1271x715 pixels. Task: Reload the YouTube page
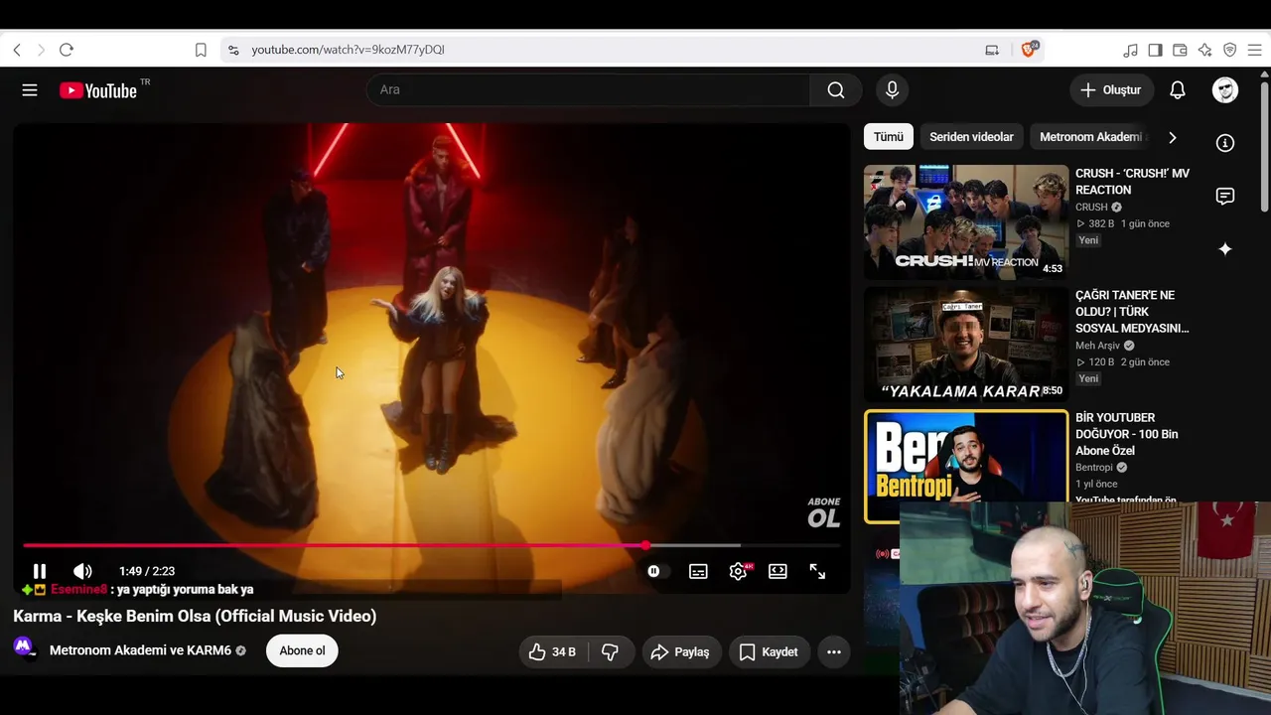point(67,50)
